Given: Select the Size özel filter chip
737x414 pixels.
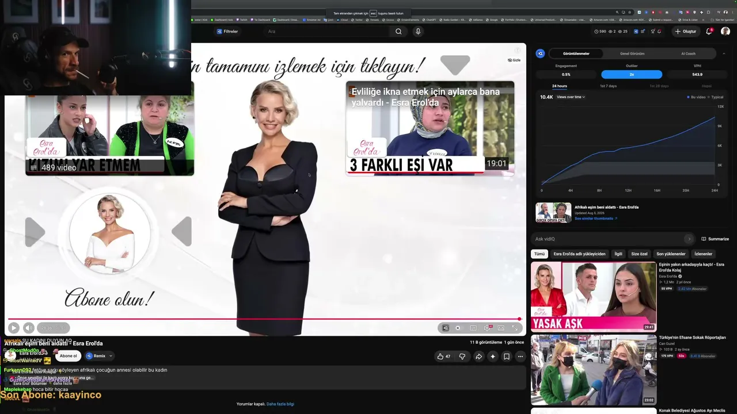Looking at the screenshot, I should (639, 254).
